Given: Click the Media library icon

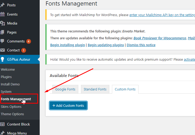Looking at the screenshot, I should pos(3,23).
